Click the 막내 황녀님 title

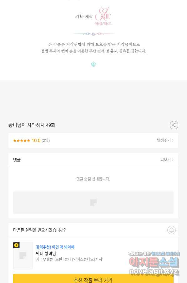tap(46, 253)
